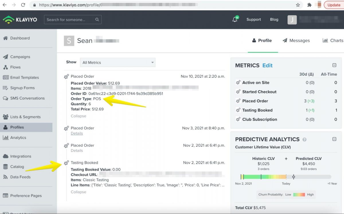Click the Lists & Segments people icon
344x214 pixels.
[x=5, y=117]
